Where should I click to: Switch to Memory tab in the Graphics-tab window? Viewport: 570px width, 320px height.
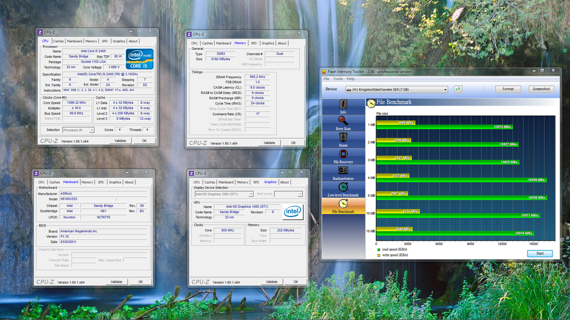243,182
